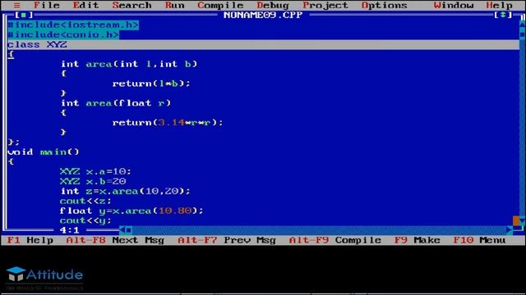The width and height of the screenshot is (526, 295).
Task: Click the horizontal scrollbar left arrow
Action: tap(122, 230)
